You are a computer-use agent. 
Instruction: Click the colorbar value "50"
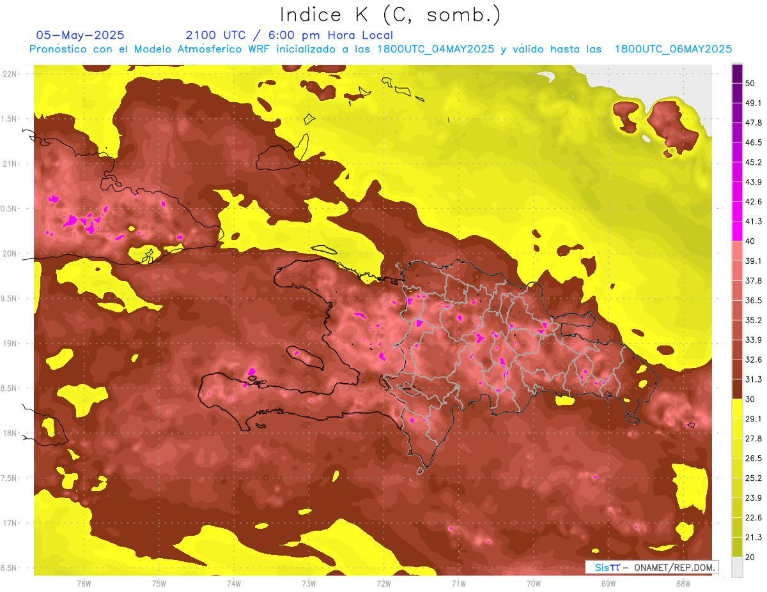(x=750, y=84)
